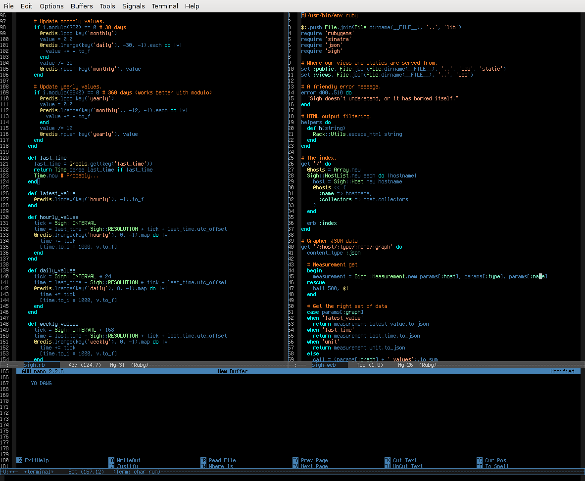585x481 pixels.
Task: Open the Edit menu
Action: click(x=27, y=6)
